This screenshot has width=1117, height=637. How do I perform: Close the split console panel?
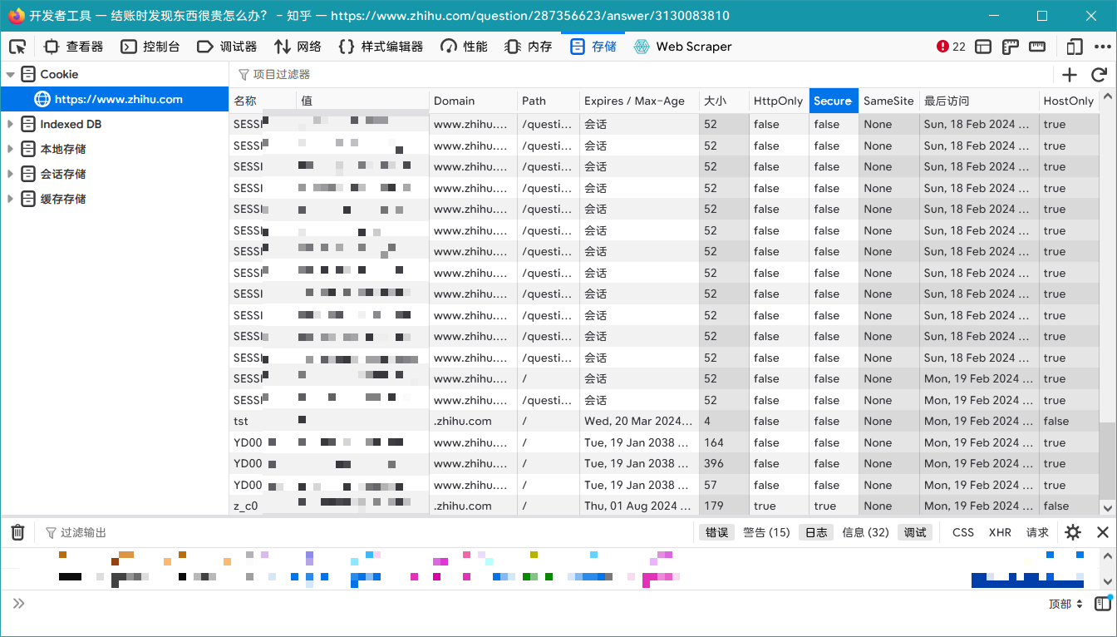[1103, 532]
